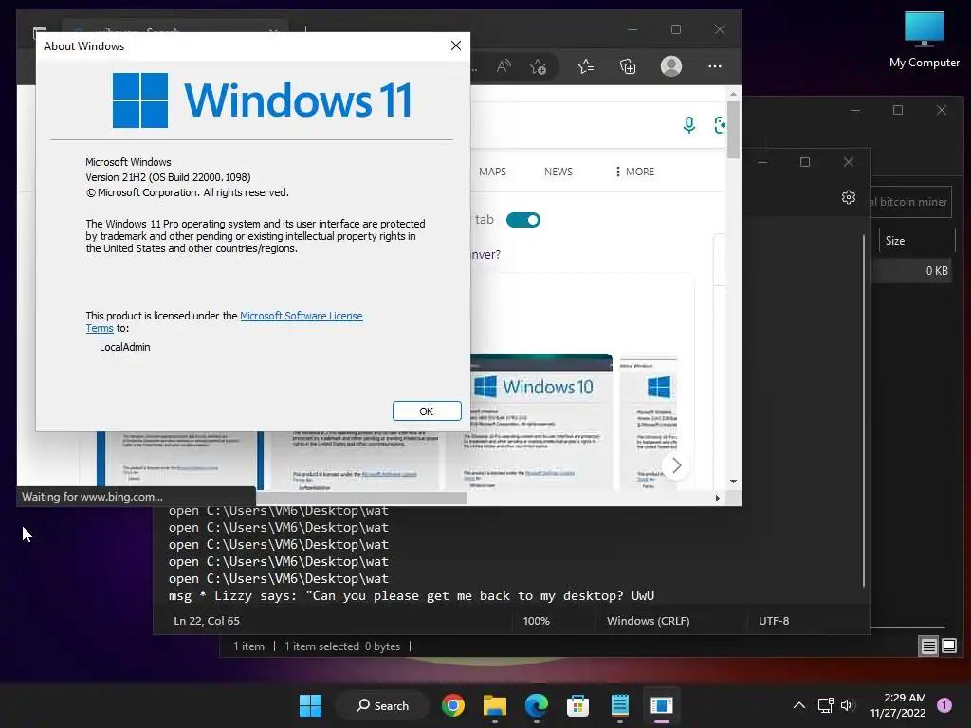Show hidden system tray icons

pyautogui.click(x=799, y=705)
